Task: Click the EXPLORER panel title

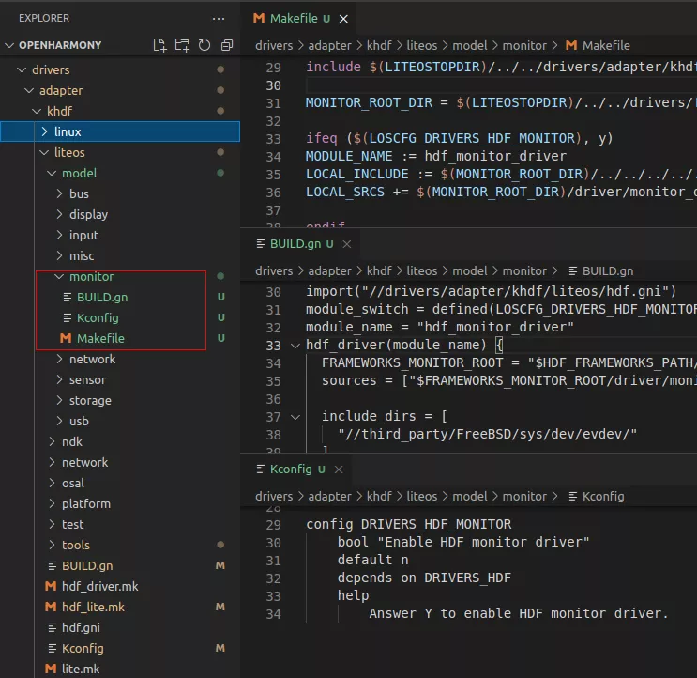Action: click(x=44, y=18)
